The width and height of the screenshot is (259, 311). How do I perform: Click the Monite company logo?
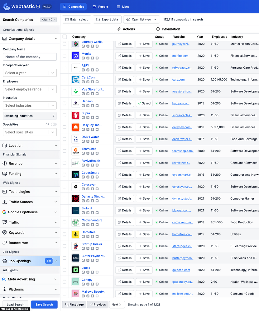[x=76, y=56]
